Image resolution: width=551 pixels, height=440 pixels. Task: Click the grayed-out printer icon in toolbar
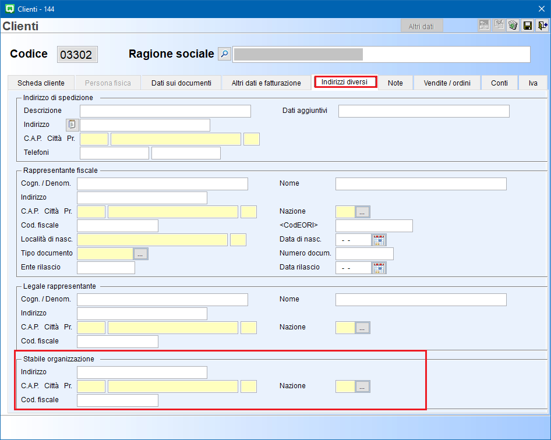(x=484, y=26)
